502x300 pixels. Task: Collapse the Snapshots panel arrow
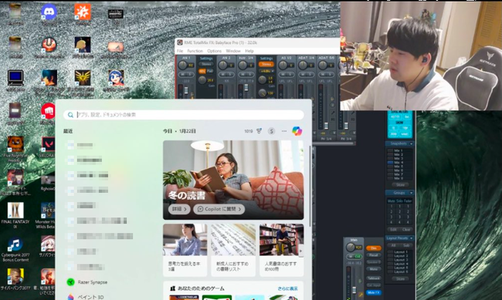coord(412,143)
